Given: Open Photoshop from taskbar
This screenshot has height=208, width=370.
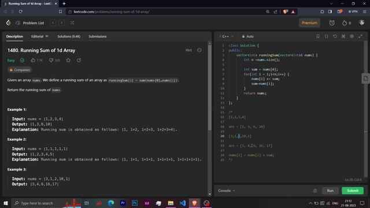Looking at the screenshot, I should [x=135, y=203].
